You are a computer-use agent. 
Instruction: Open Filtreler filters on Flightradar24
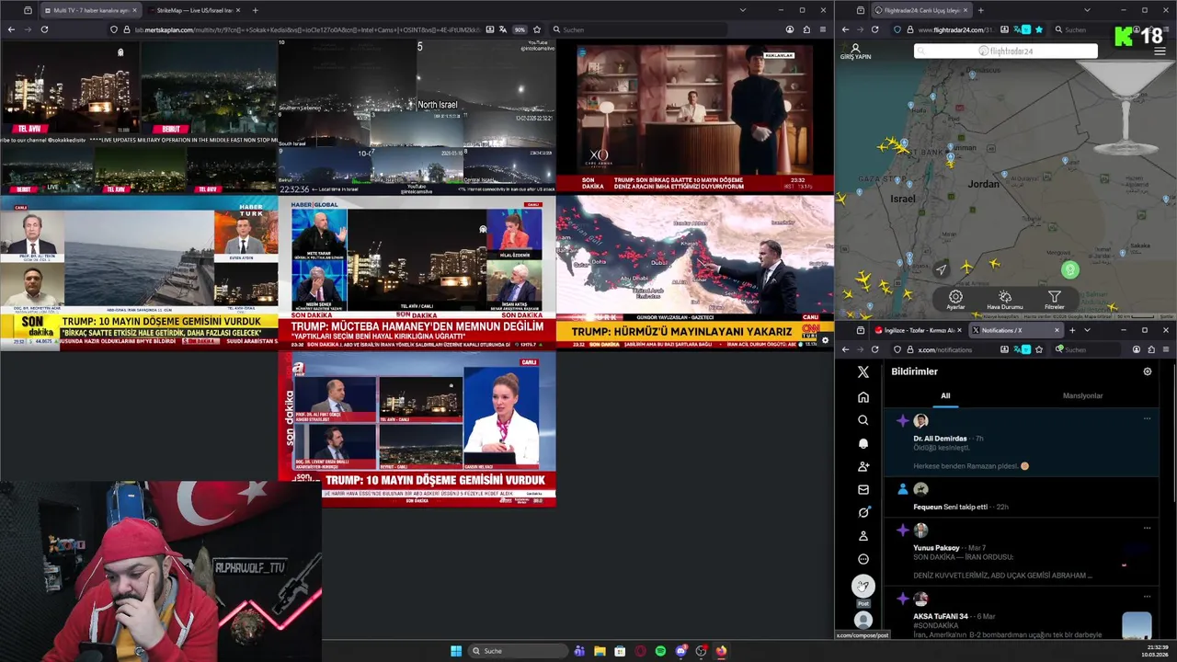tap(1055, 299)
